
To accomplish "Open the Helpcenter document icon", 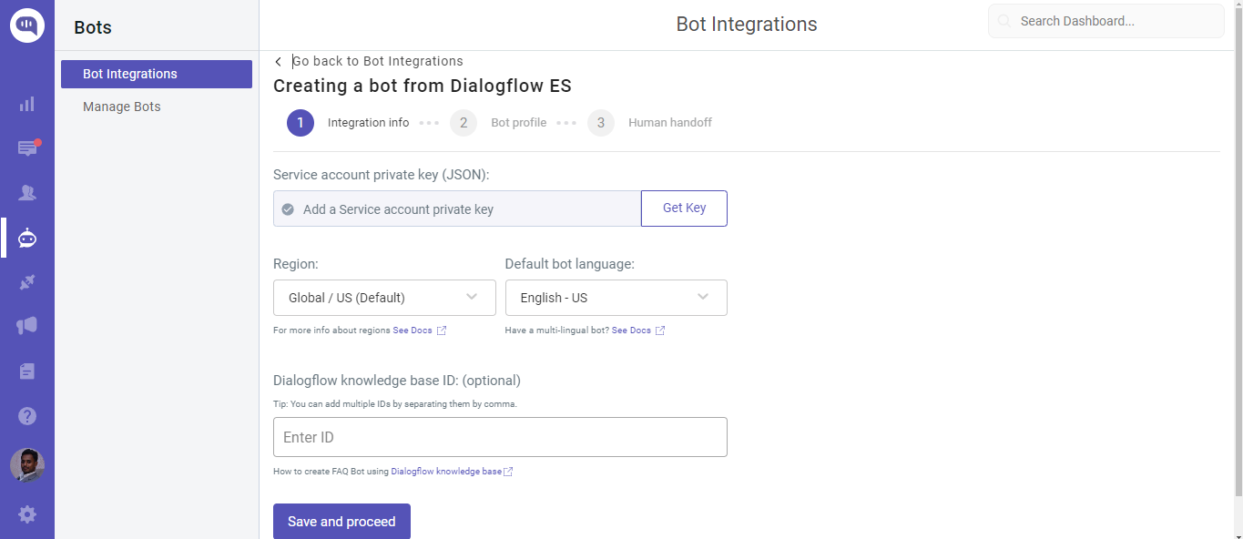I will [x=26, y=371].
